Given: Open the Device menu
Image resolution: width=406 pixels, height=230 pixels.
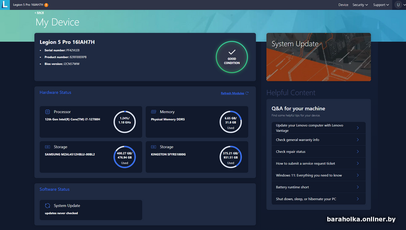Looking at the screenshot, I should coord(343,5).
